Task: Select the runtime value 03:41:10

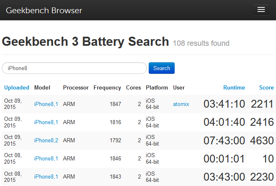Action: click(x=224, y=104)
